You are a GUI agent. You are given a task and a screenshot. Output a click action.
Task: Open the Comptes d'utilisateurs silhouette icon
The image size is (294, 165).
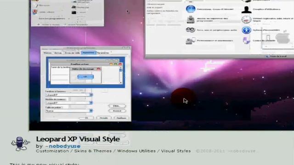point(246,9)
